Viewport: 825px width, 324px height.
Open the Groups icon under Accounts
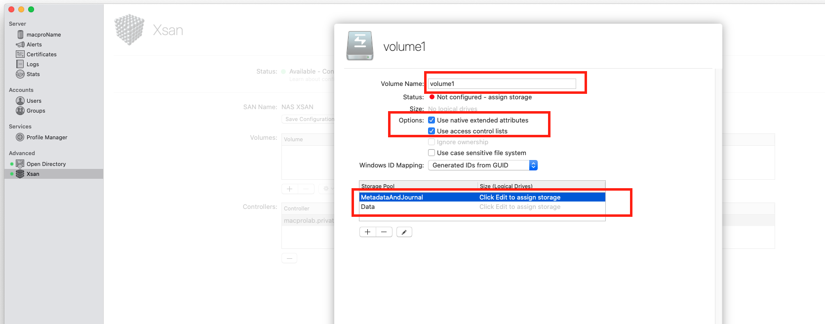point(20,111)
